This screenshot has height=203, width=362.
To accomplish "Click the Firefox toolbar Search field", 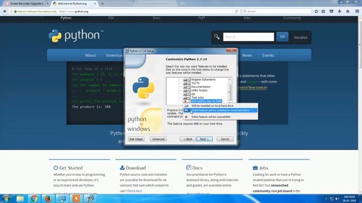I will [x=277, y=11].
